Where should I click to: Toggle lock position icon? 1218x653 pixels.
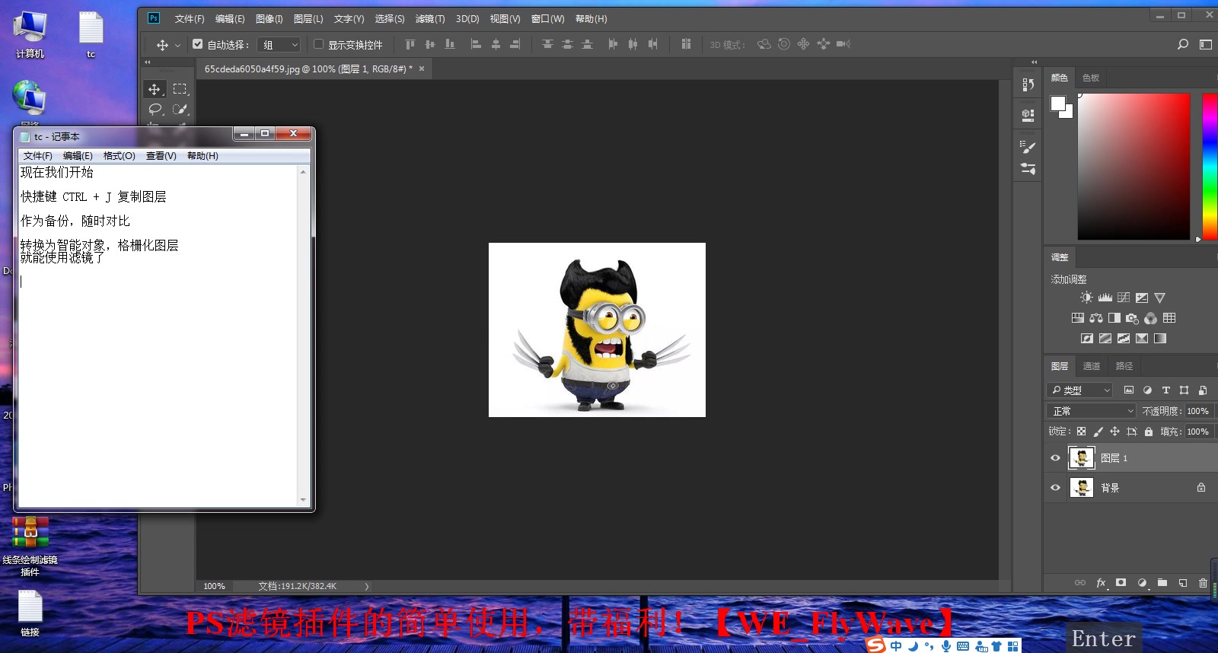point(1114,432)
